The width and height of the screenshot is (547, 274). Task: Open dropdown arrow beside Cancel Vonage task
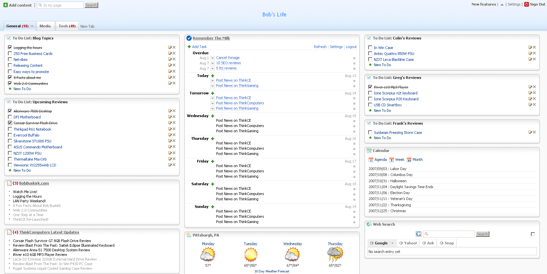pos(212,58)
